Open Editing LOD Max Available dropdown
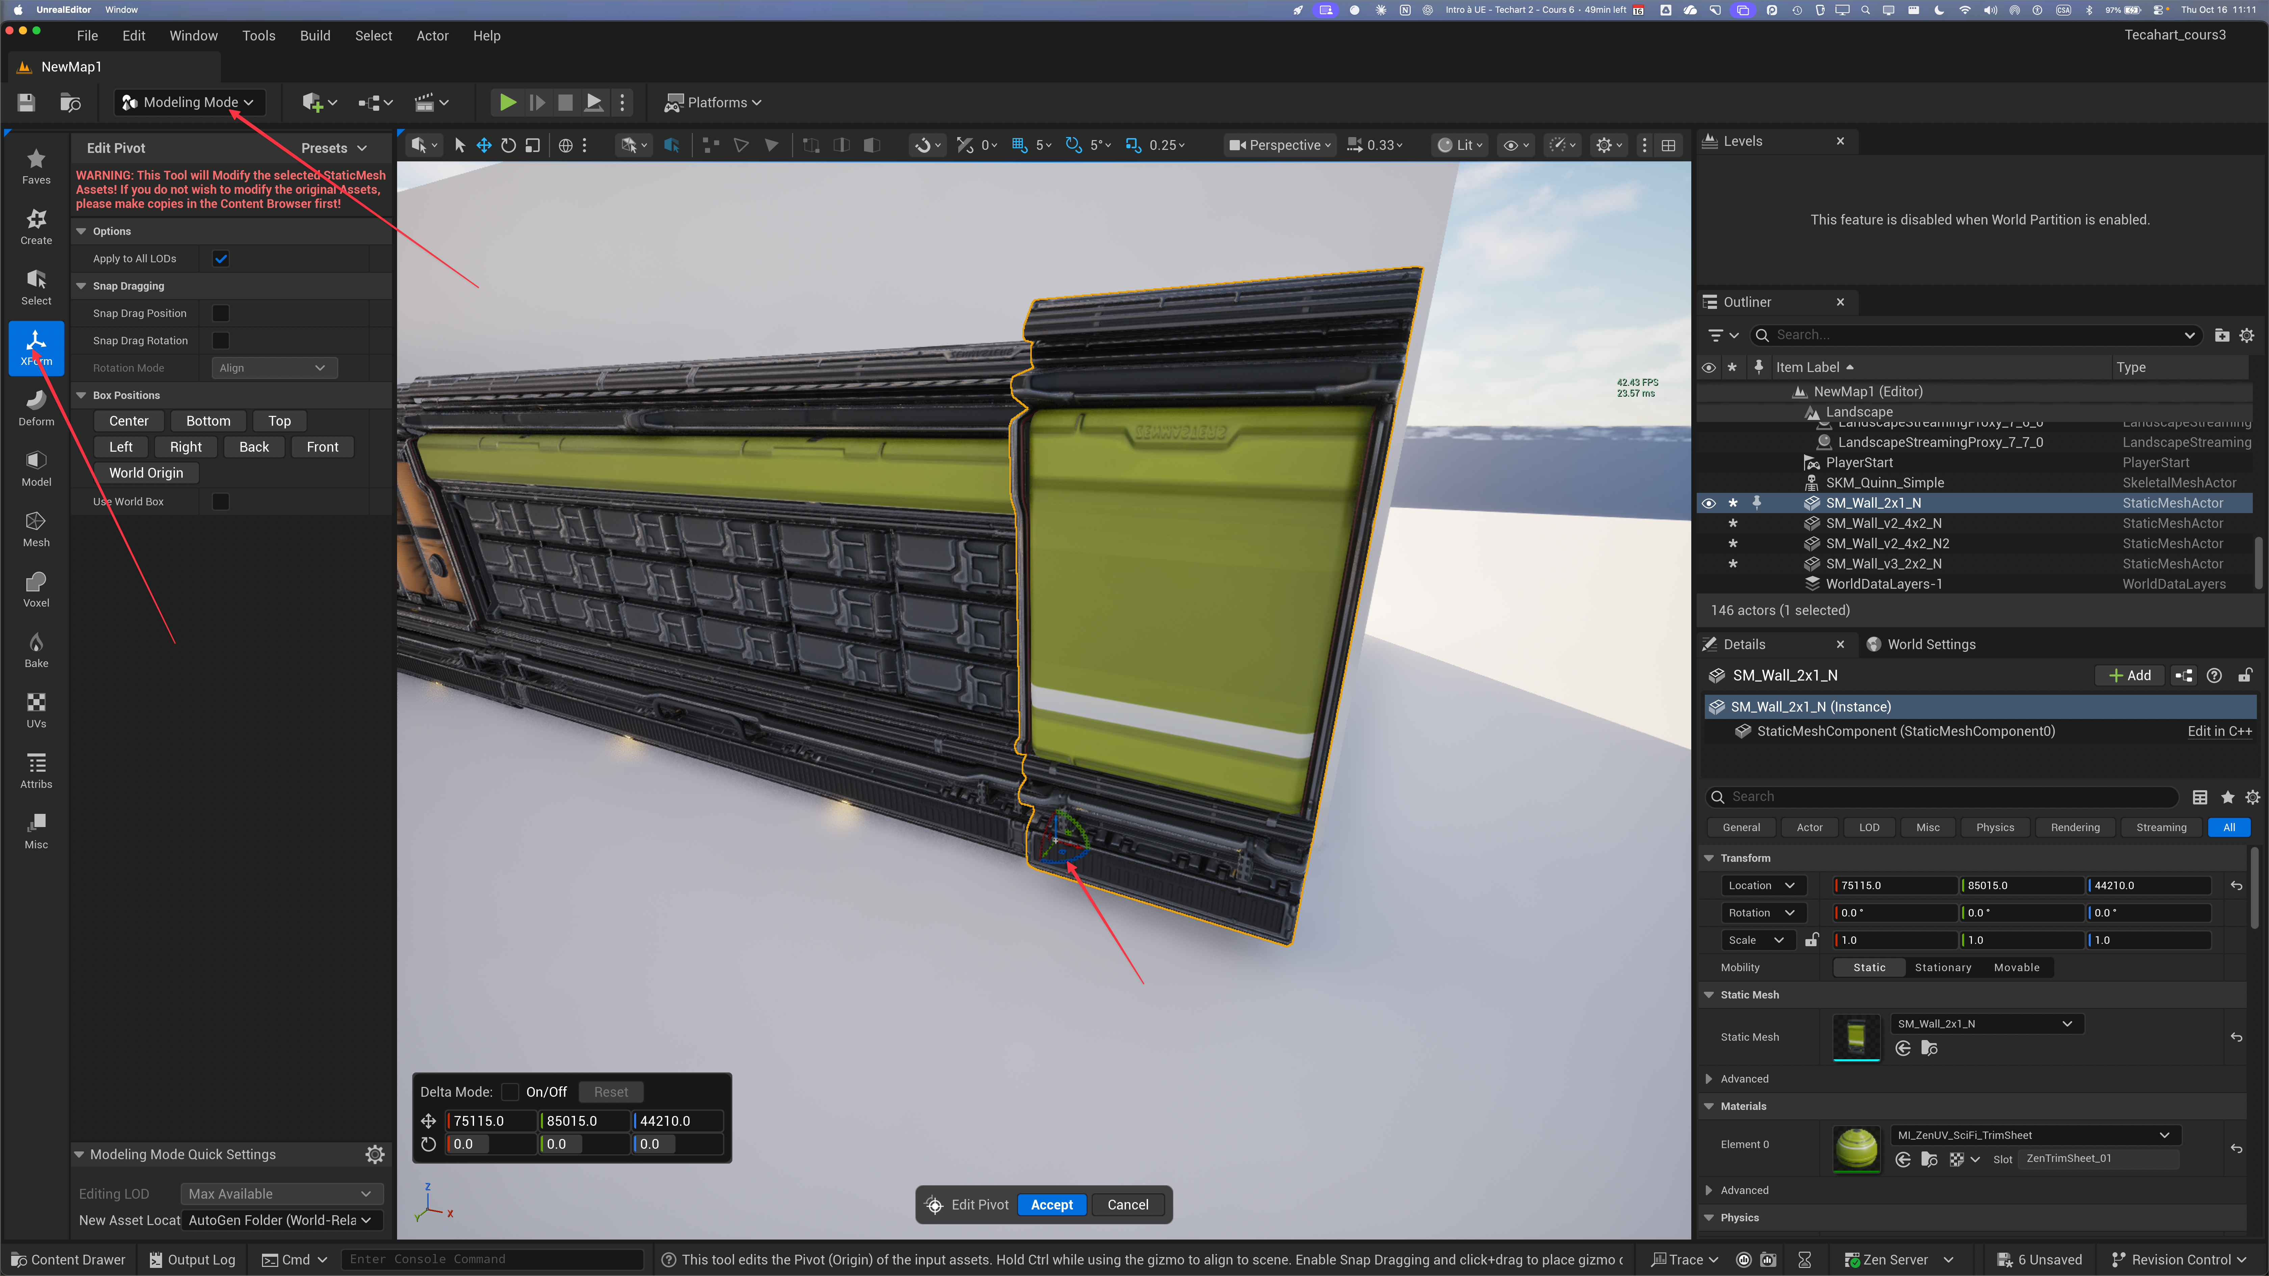 (x=282, y=1194)
